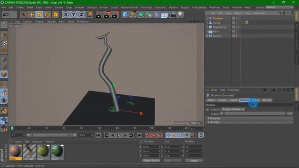Open the Channel Custom Shader dropdown
This screenshot has width=299, height=168.
233,109
